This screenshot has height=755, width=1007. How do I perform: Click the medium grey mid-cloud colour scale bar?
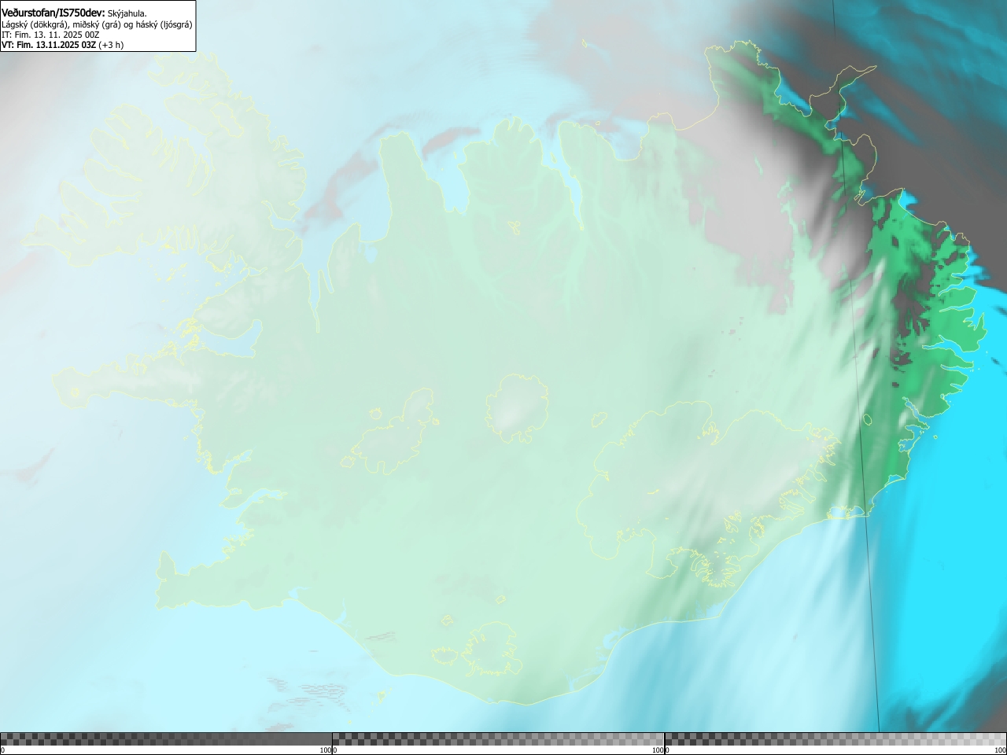click(498, 739)
